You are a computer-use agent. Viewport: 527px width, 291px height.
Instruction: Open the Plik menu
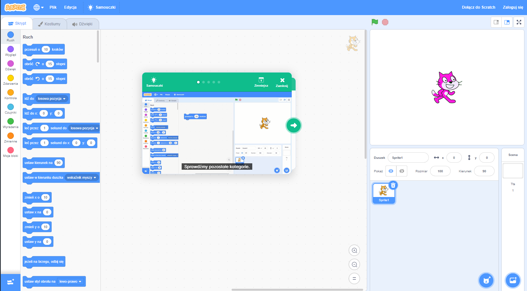coord(53,7)
